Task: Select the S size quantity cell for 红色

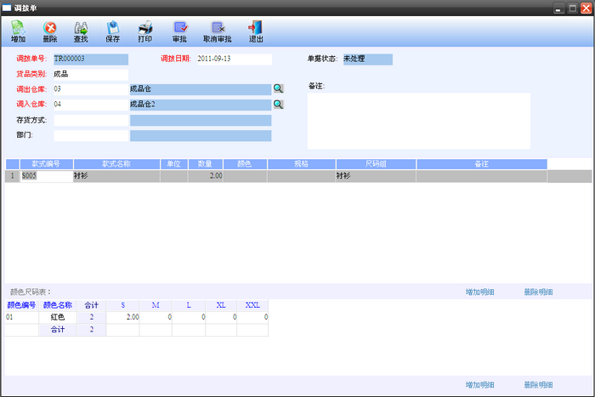Action: pyautogui.click(x=123, y=317)
